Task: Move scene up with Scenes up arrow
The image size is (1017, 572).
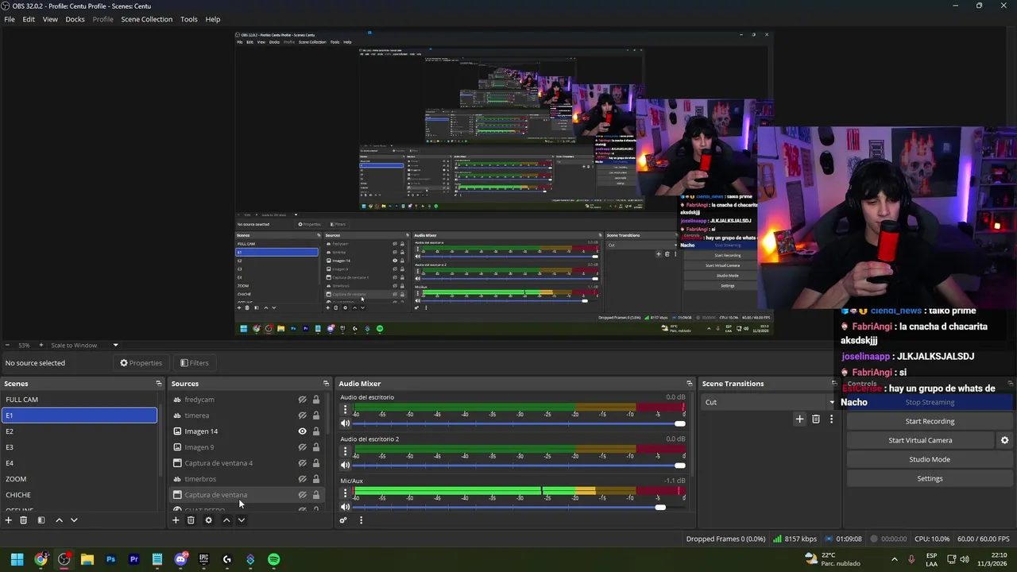Action: (59, 520)
